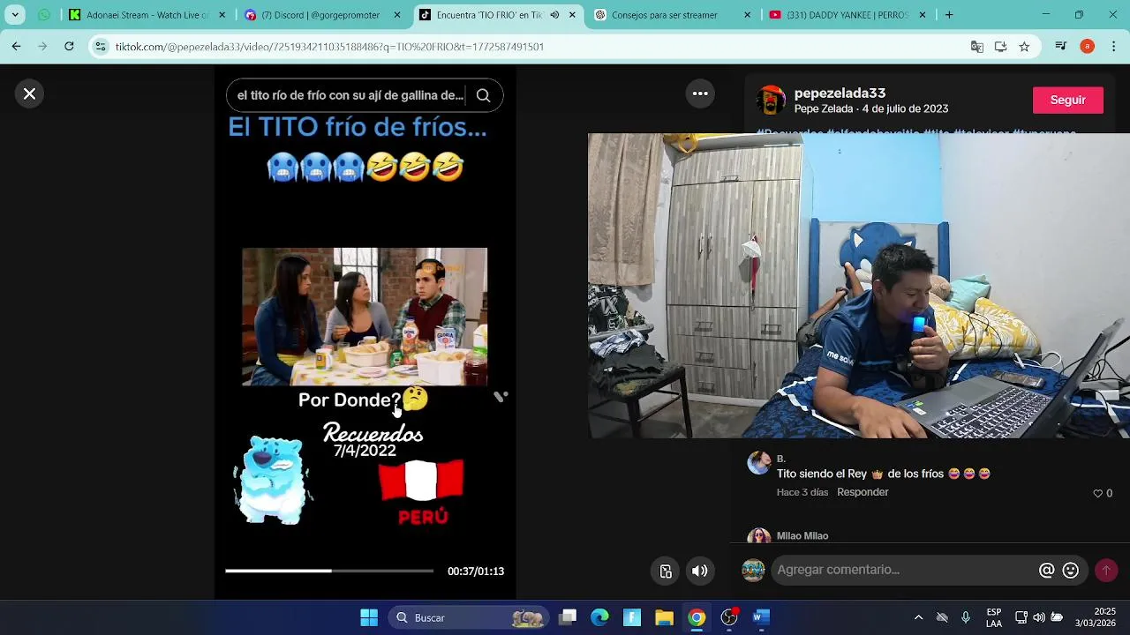Open Chrome media controls icon

(x=1061, y=47)
